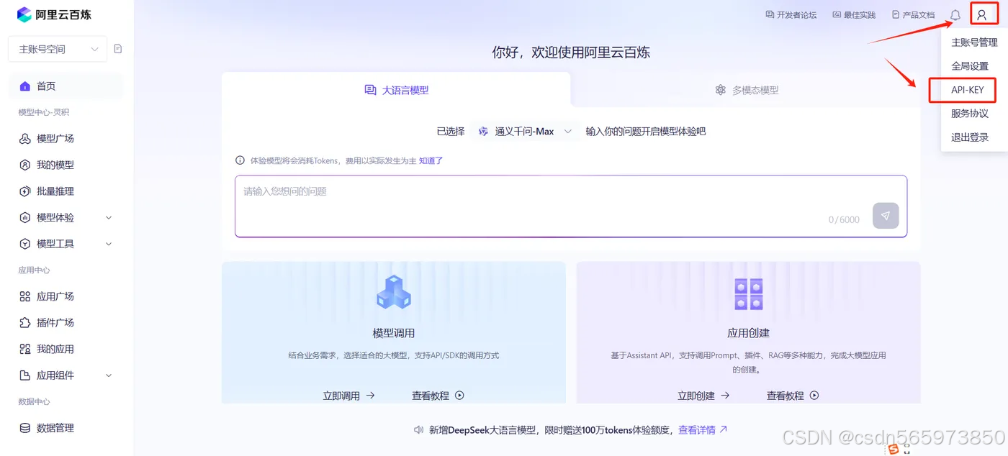1008x456 pixels.
Task: Open the 主账号空间 dropdown
Action: point(58,48)
